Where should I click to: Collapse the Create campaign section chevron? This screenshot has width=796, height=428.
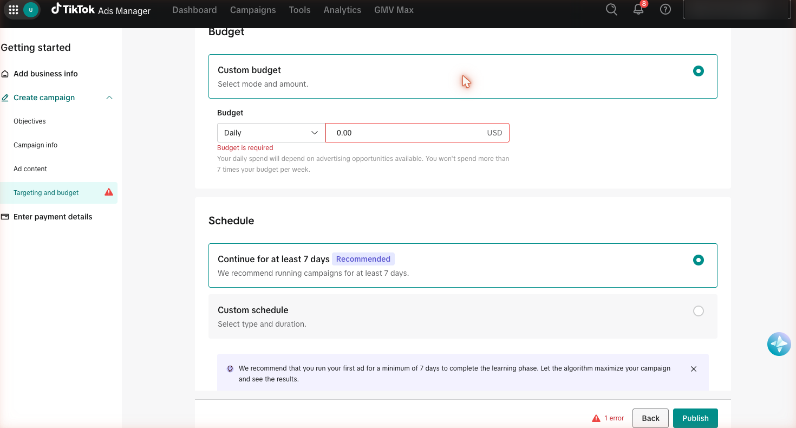pos(109,98)
